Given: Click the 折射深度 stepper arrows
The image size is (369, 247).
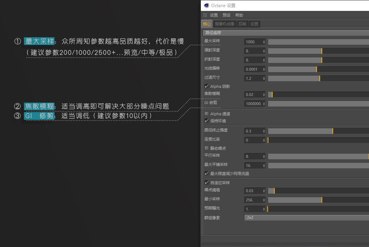Looking at the screenshot, I should click(264, 60).
